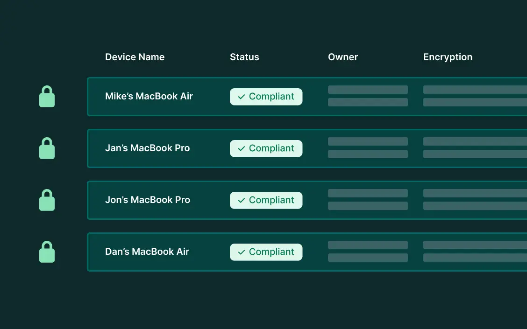This screenshot has height=329, width=527.
Task: Open the Compliant badge for Mike's MacBook Air
Action: (266, 97)
